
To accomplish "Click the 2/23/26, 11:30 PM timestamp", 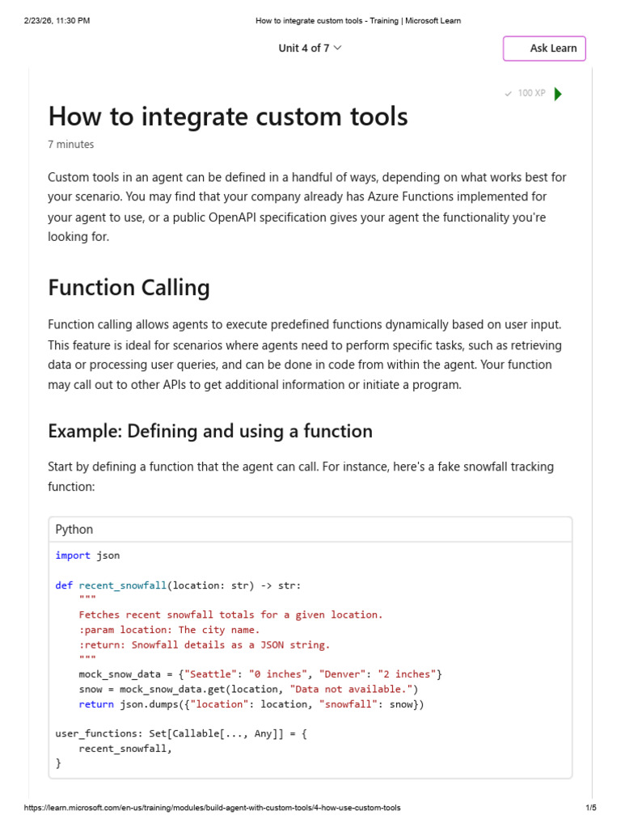I will [x=57, y=20].
